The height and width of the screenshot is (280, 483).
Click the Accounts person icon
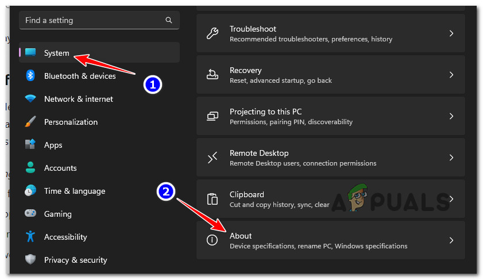30,168
